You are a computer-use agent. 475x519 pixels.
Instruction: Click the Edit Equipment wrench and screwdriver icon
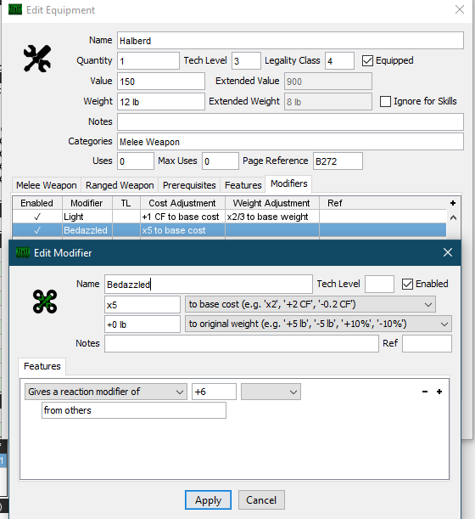pyautogui.click(x=37, y=59)
